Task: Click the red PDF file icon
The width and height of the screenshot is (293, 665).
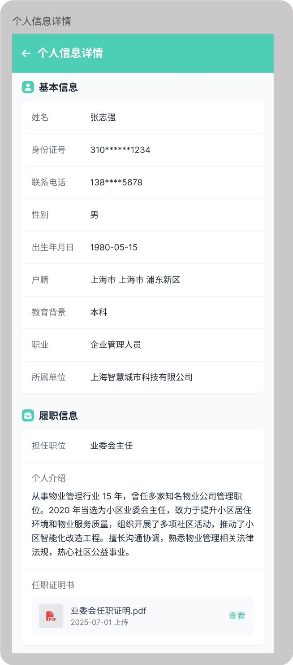Action: (51, 616)
